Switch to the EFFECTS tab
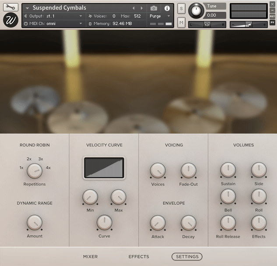277x266 pixels. (x=139, y=257)
